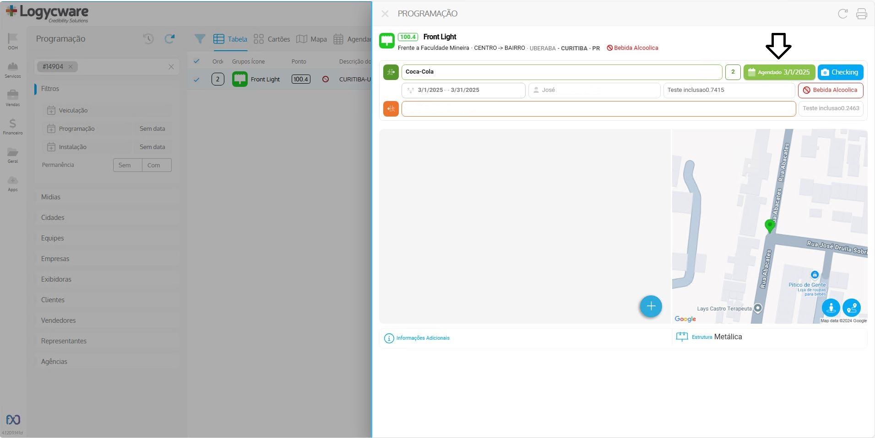Switch to the Cartões view tab
The width and height of the screenshot is (875, 438).
pos(272,39)
